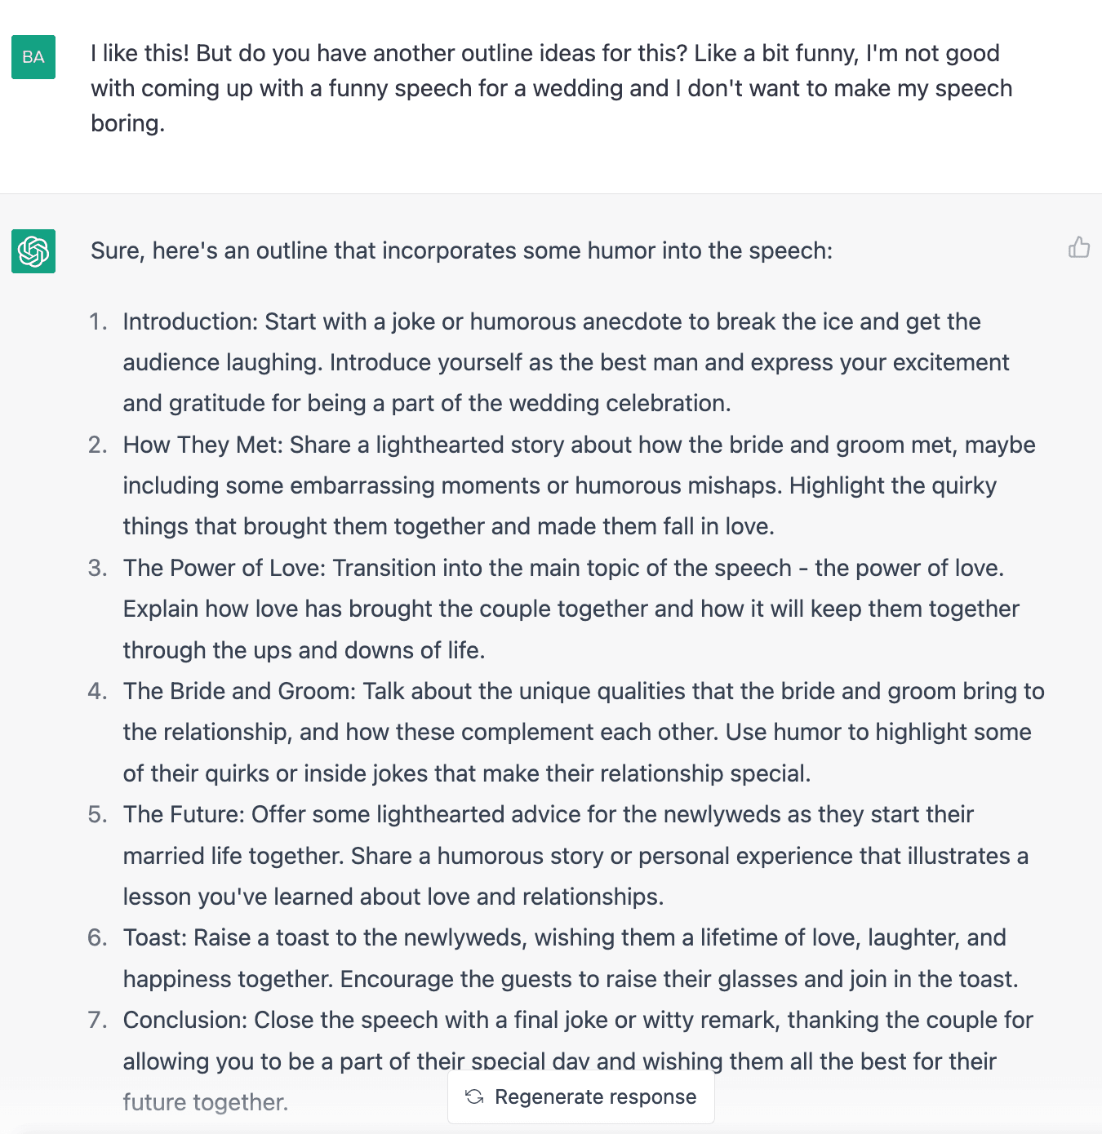Click list number 4 marker
This screenshot has width=1102, height=1134.
click(x=98, y=691)
